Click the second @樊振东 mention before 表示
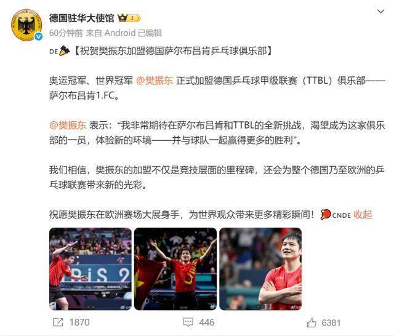 pyautogui.click(x=68, y=125)
